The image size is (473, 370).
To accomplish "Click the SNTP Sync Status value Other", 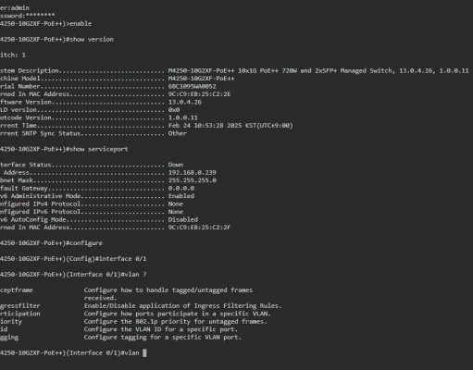I will pyautogui.click(x=177, y=133).
